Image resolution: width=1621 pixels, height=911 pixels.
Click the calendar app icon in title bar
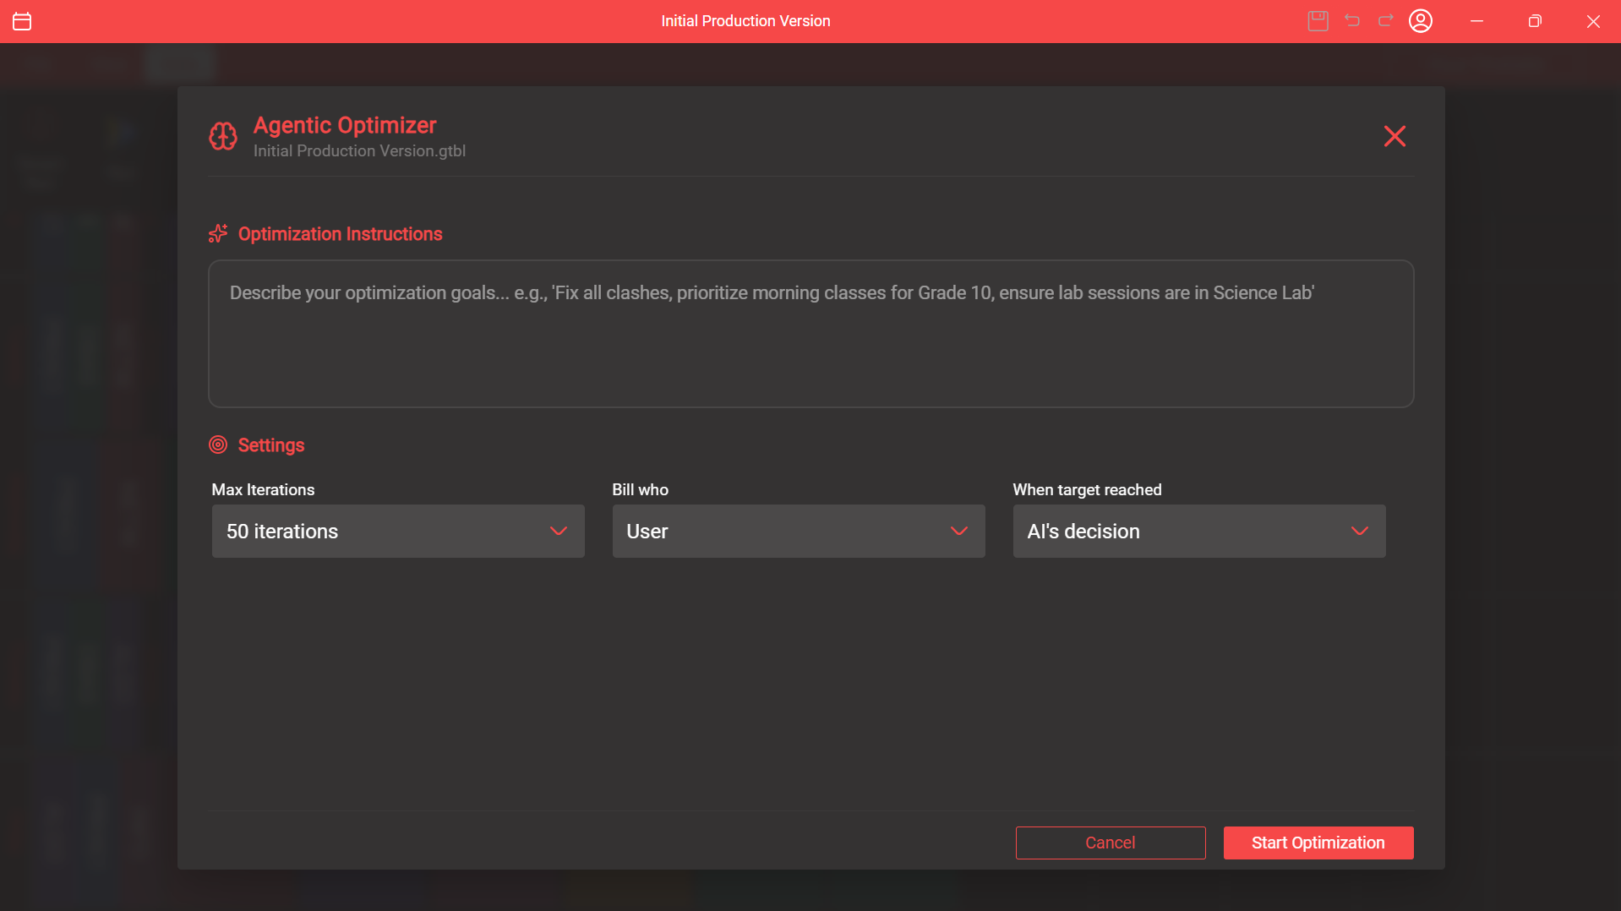(22, 21)
